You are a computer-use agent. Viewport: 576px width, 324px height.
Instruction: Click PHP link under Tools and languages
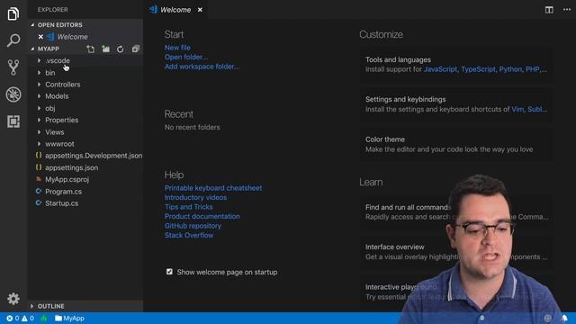[x=532, y=69]
